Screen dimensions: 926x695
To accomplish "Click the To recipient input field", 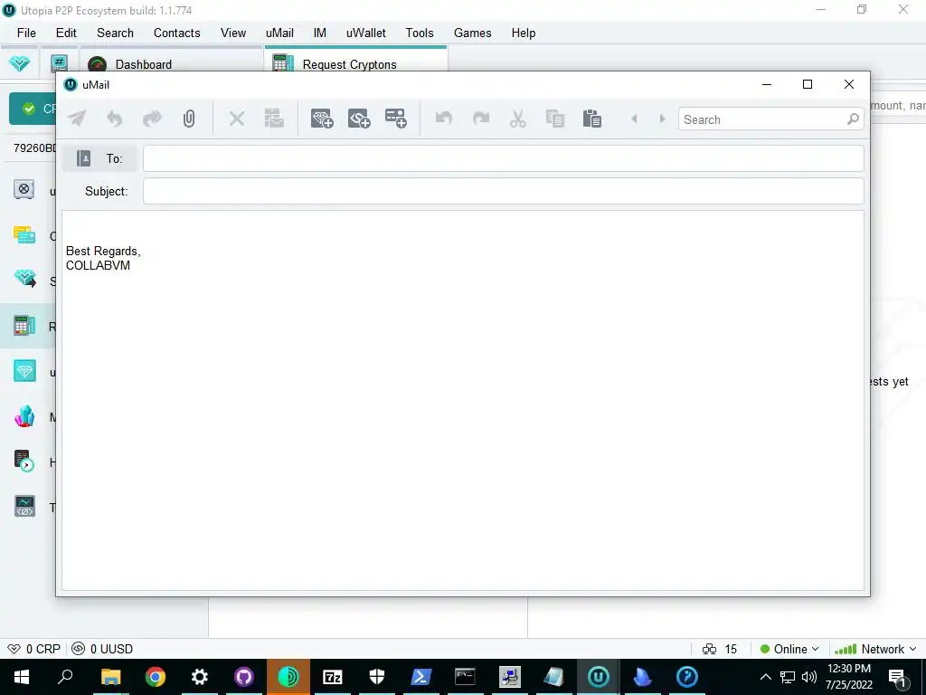I will (x=503, y=158).
